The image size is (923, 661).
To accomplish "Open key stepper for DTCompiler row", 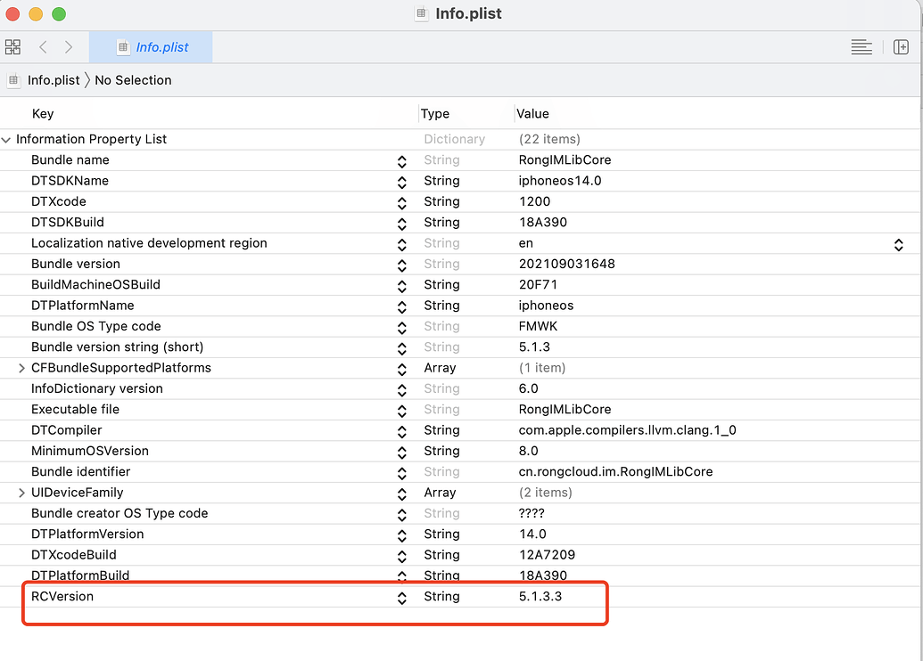I will click(x=402, y=432).
